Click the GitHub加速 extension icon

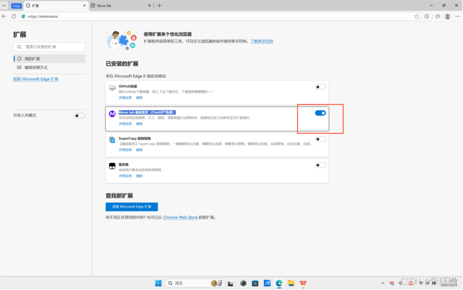(112, 87)
